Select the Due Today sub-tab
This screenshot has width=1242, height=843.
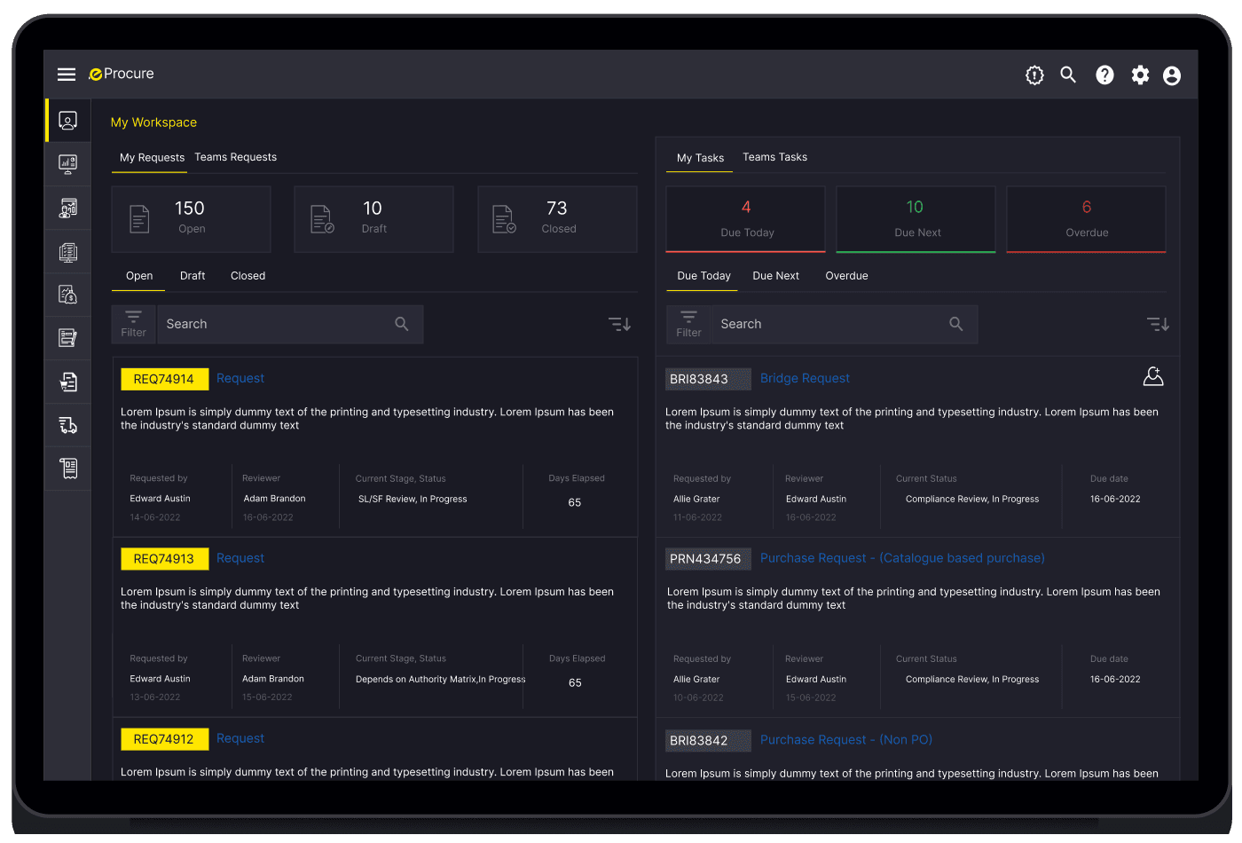coord(704,276)
